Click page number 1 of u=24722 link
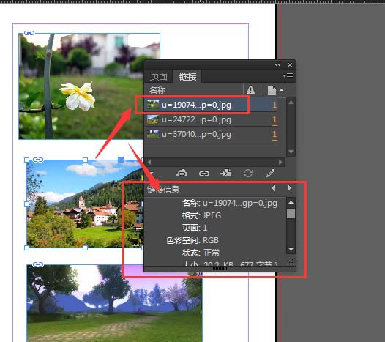Screen dimensions: 385x342 tap(274, 120)
